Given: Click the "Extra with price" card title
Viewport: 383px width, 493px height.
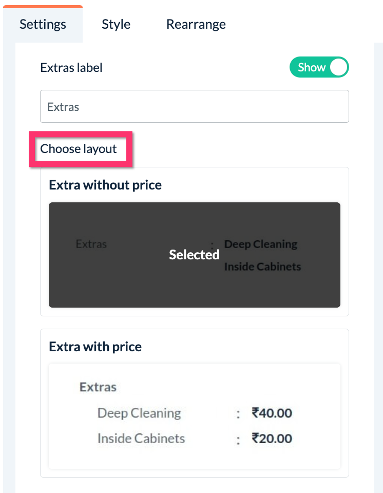Looking at the screenshot, I should (x=95, y=347).
